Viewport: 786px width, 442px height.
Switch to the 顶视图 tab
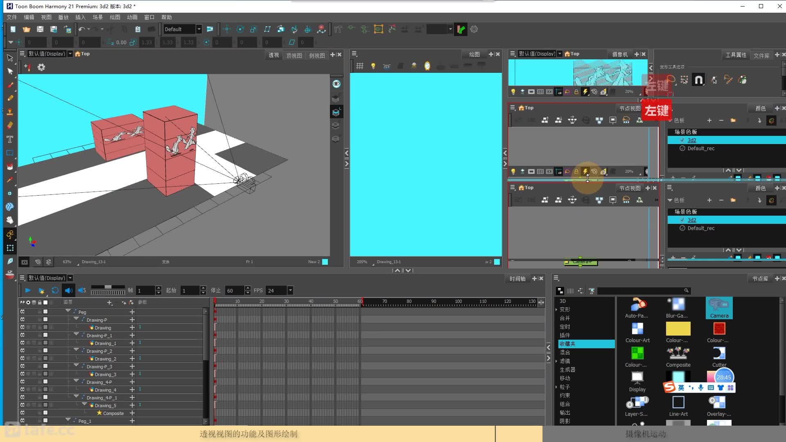294,55
